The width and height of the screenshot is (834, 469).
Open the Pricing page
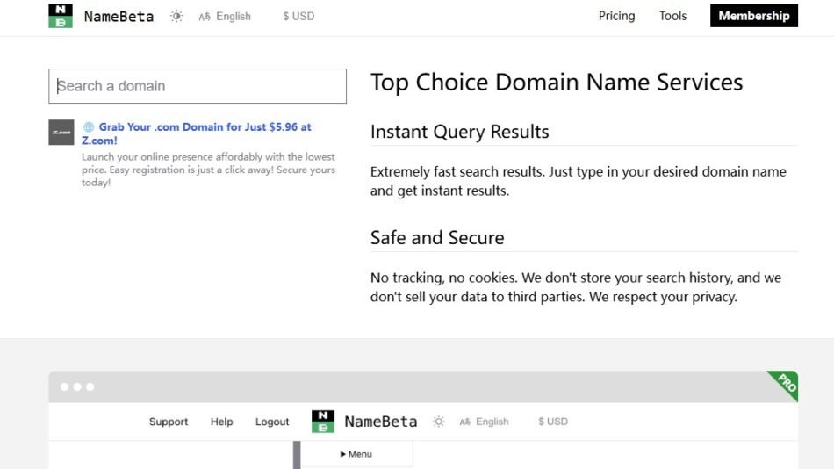point(616,16)
